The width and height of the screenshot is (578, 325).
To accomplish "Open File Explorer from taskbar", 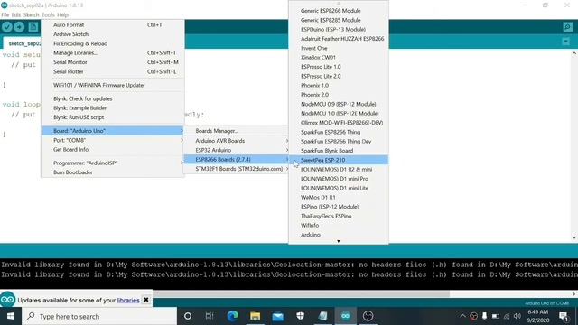I will point(255,316).
